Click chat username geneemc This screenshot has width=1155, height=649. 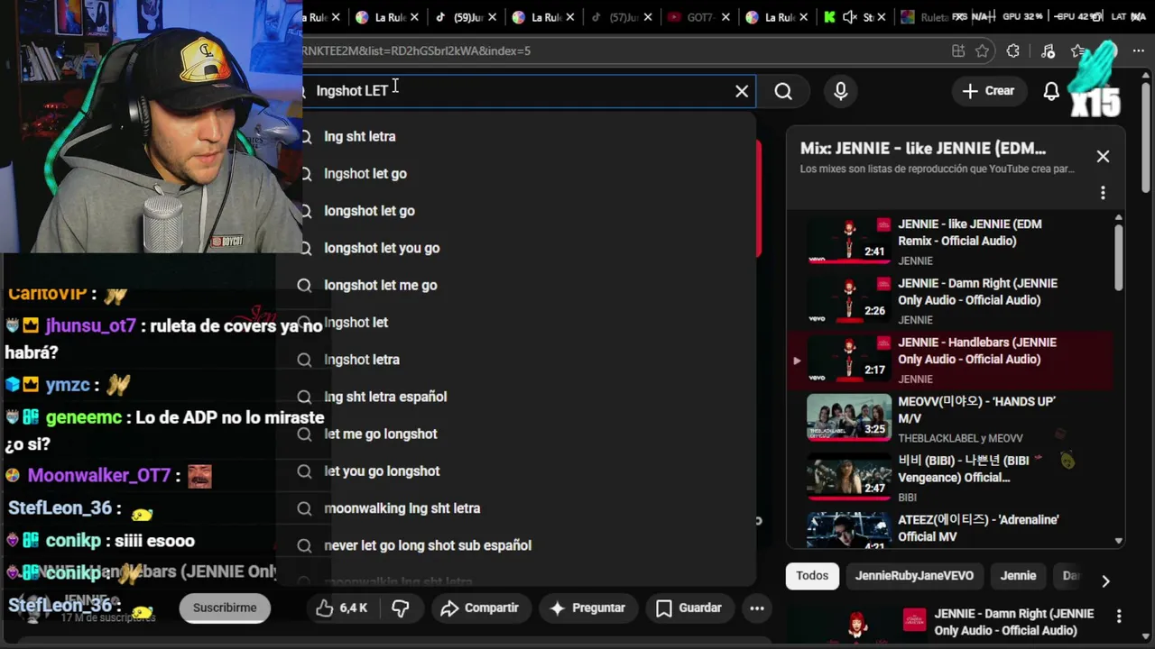(x=83, y=418)
